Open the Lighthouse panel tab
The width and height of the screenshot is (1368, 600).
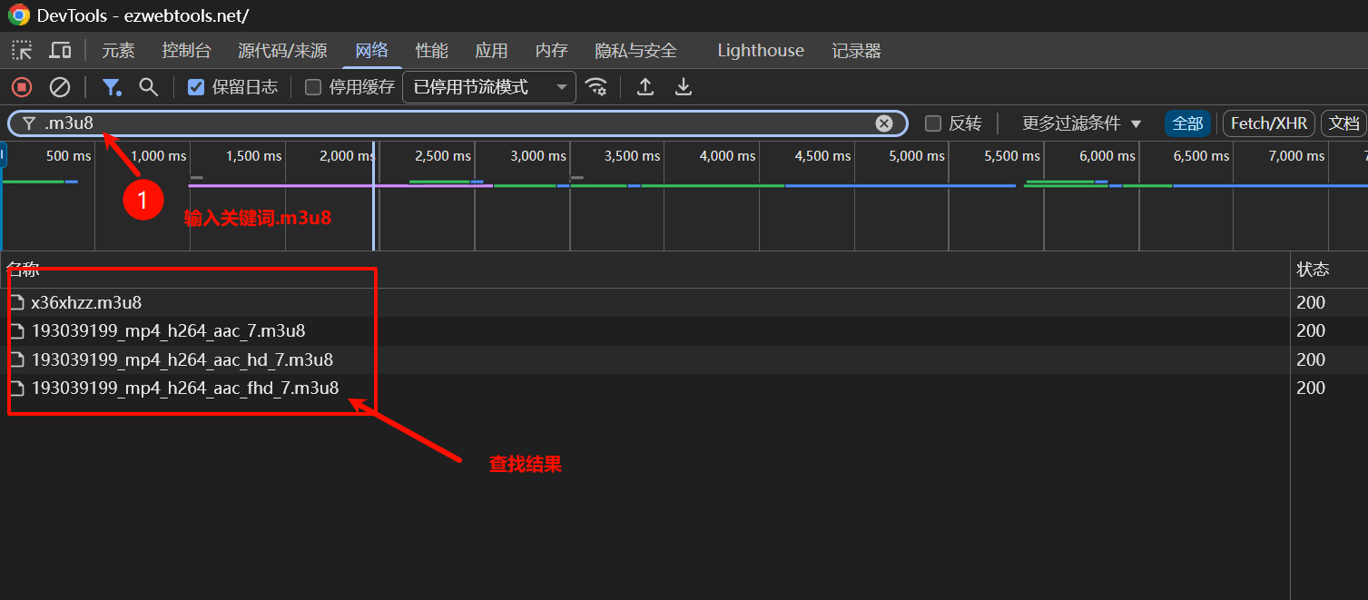pyautogui.click(x=760, y=50)
